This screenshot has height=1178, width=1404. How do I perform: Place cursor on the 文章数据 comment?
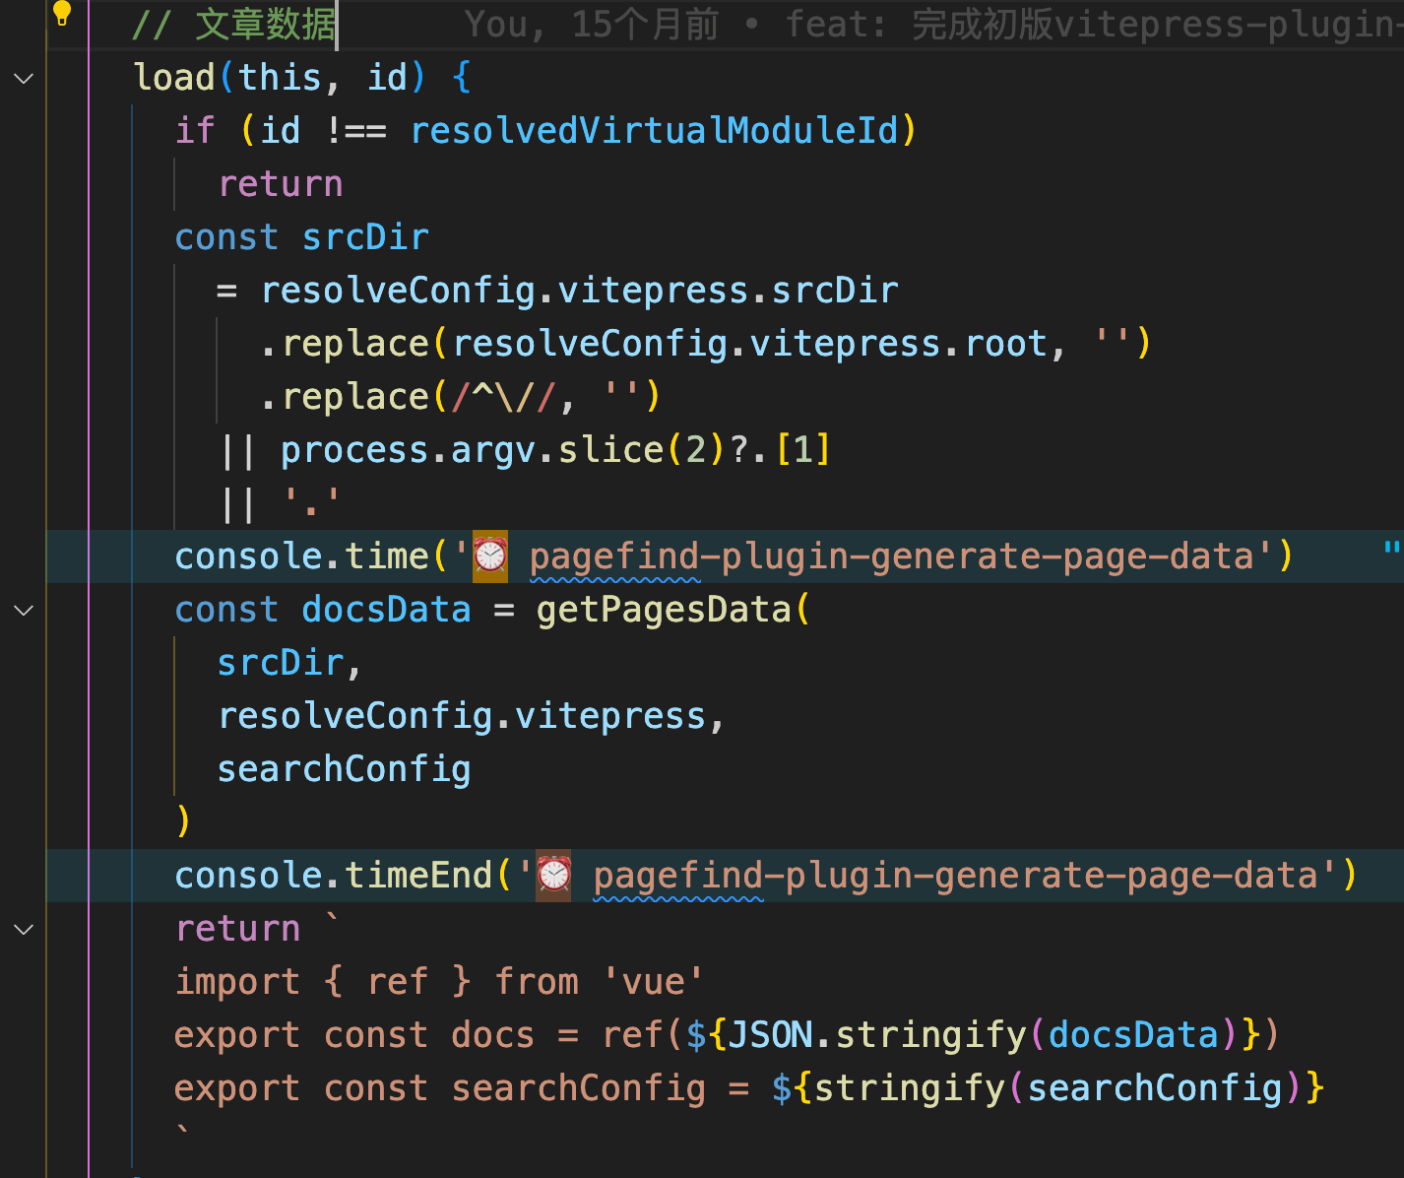pyautogui.click(x=265, y=25)
